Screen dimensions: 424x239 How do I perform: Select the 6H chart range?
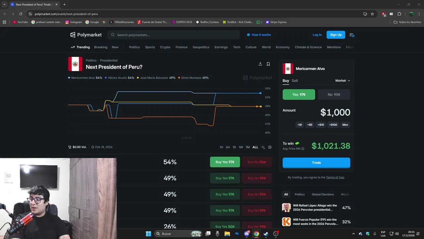228,147
